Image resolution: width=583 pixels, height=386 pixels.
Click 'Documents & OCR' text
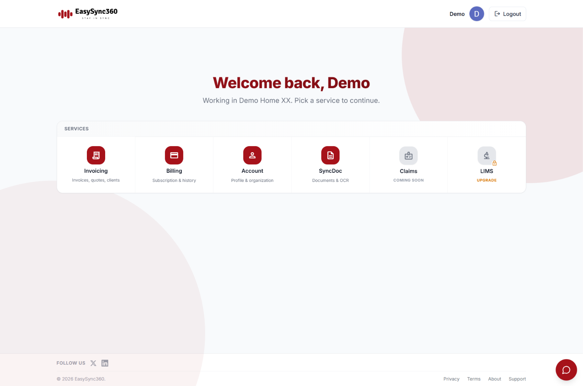[330, 180]
